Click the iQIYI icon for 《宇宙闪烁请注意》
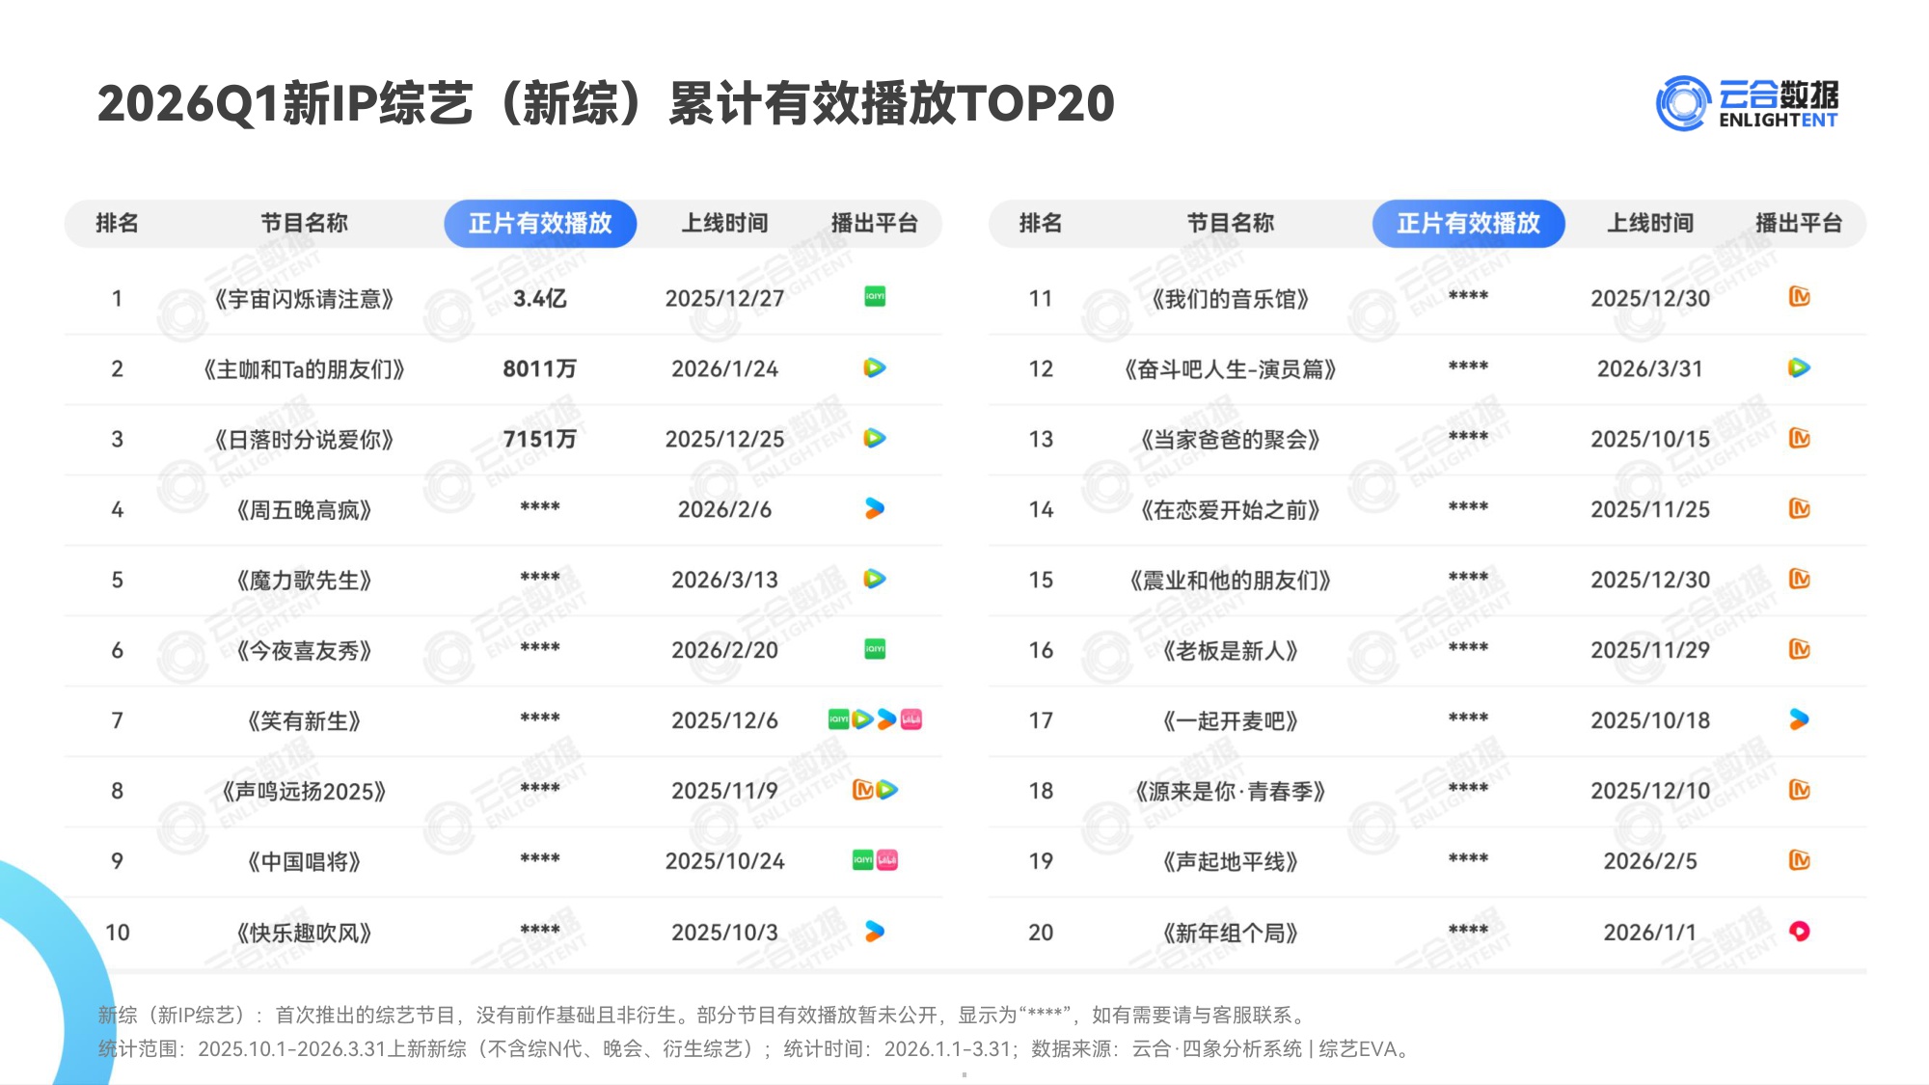 [875, 298]
